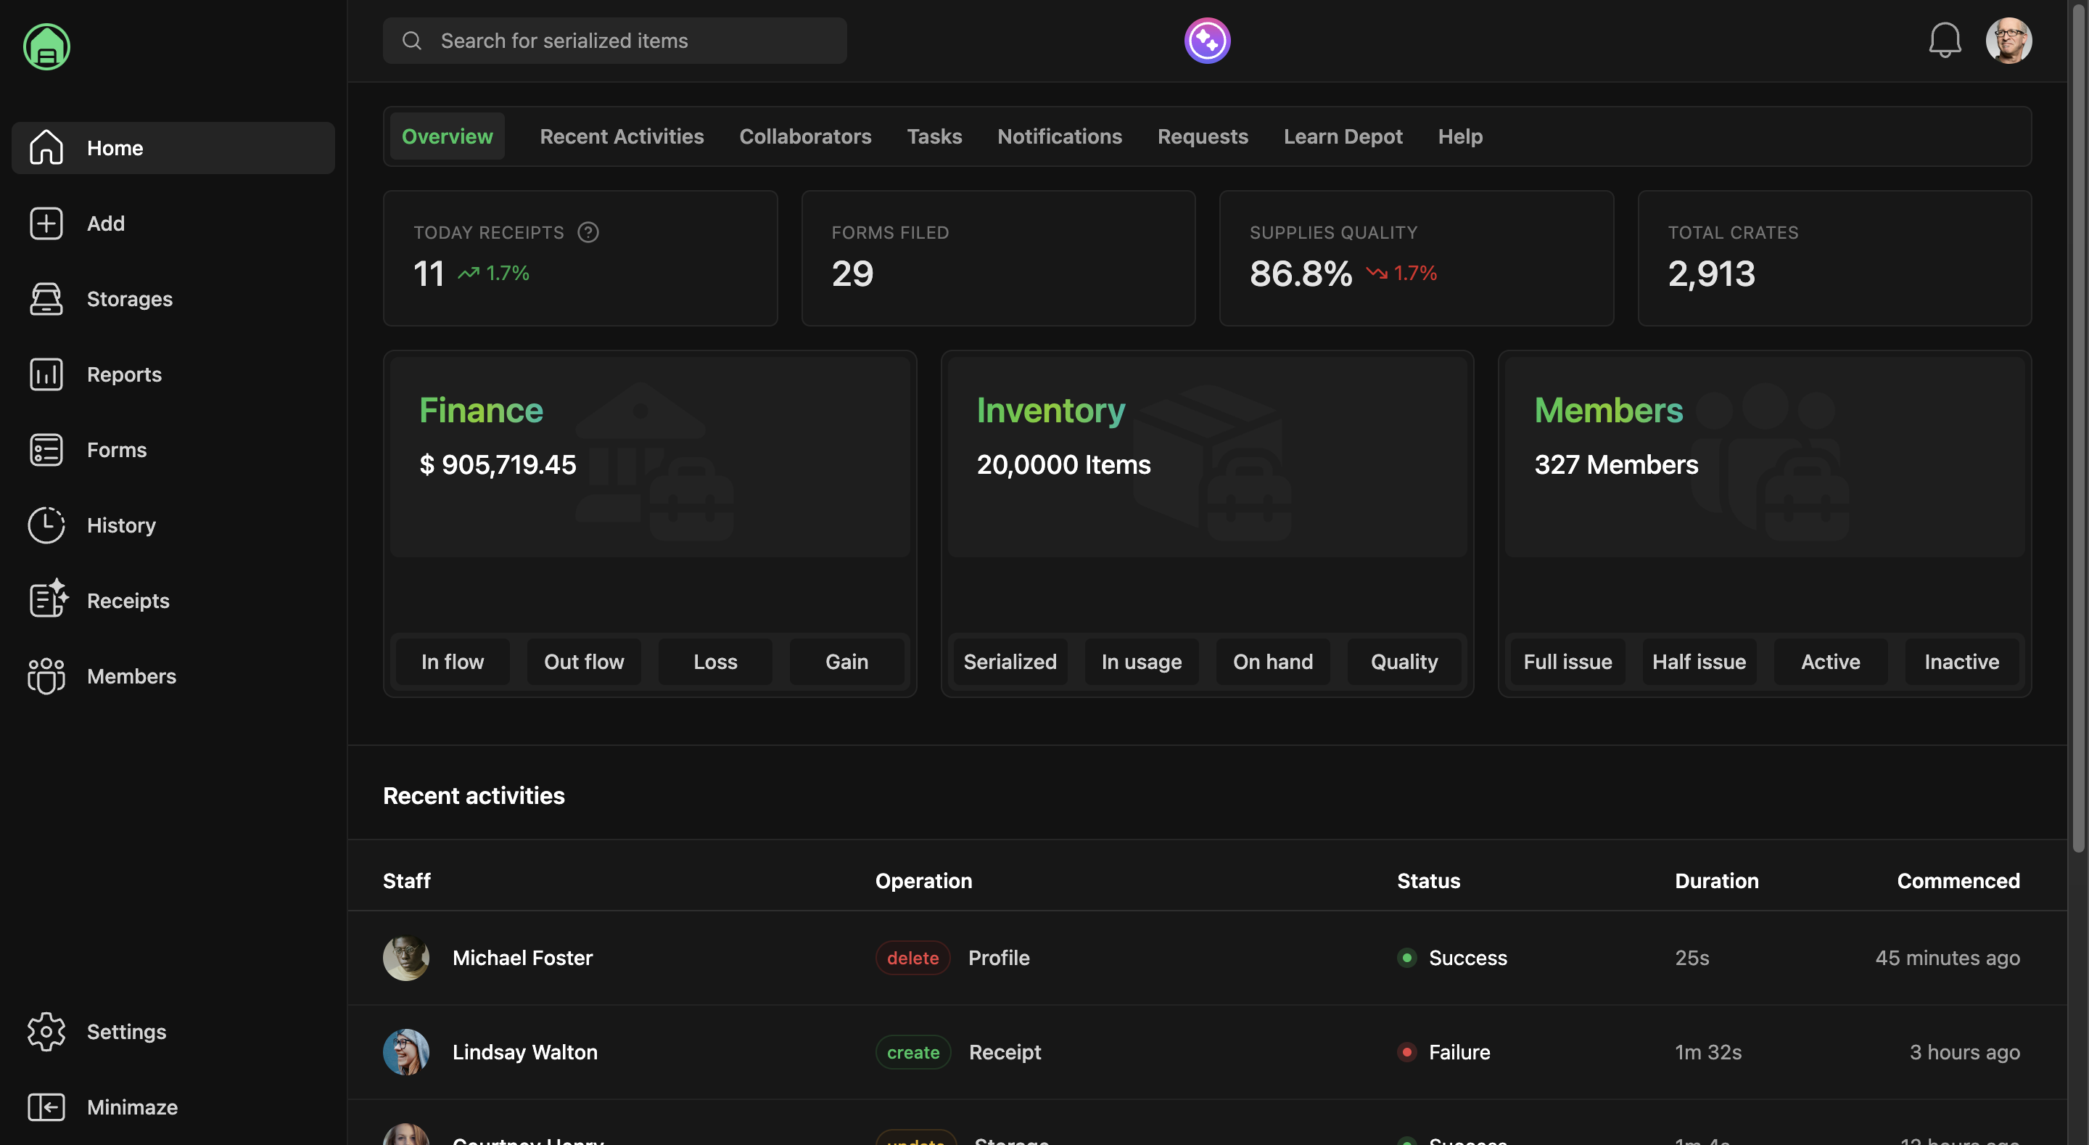The height and width of the screenshot is (1145, 2089).
Task: Click the notification bell icon
Action: coord(1944,41)
